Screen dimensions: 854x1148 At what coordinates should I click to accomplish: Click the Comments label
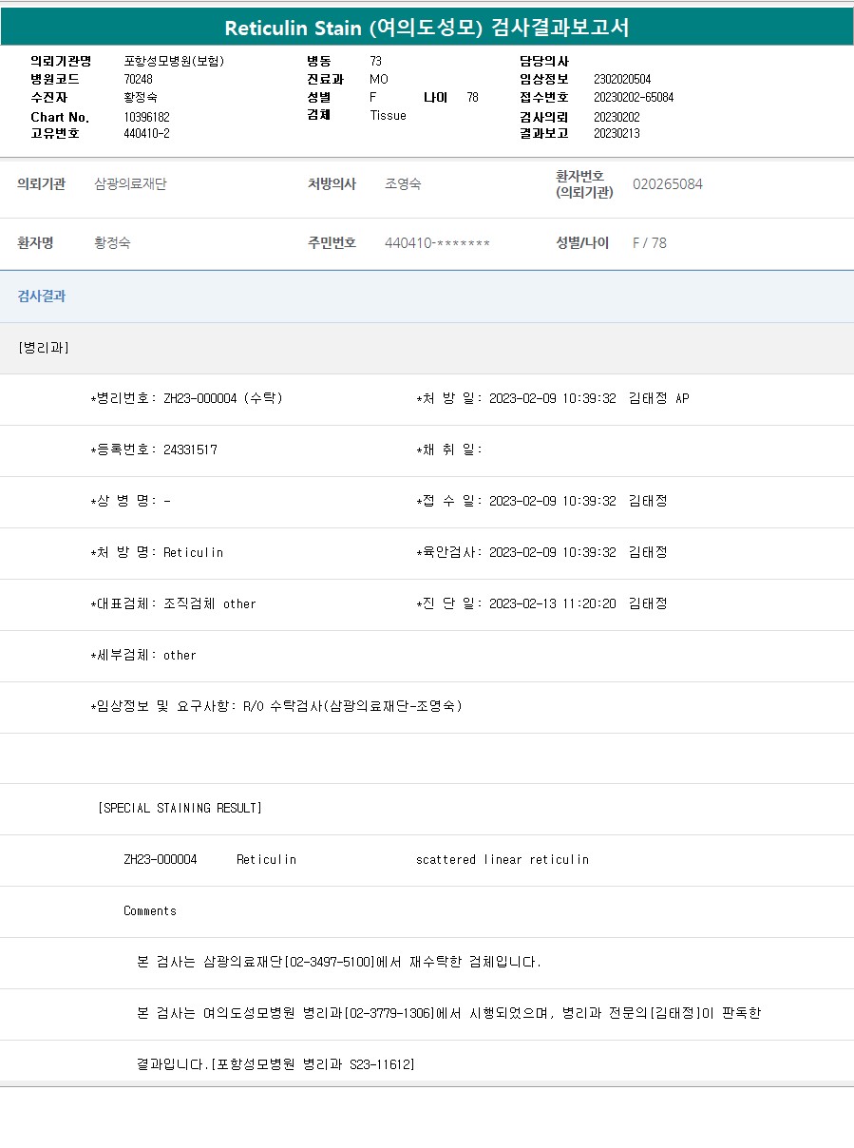(x=150, y=911)
